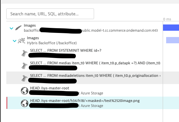179x122 pixels.
Task: Select SELECT FROM SYSTEMINIT WHERE id=? row
Action: point(85,53)
